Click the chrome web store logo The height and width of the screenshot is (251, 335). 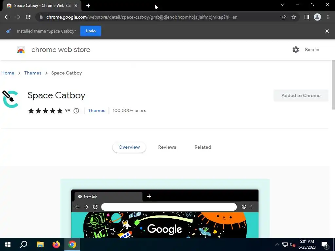click(x=21, y=50)
